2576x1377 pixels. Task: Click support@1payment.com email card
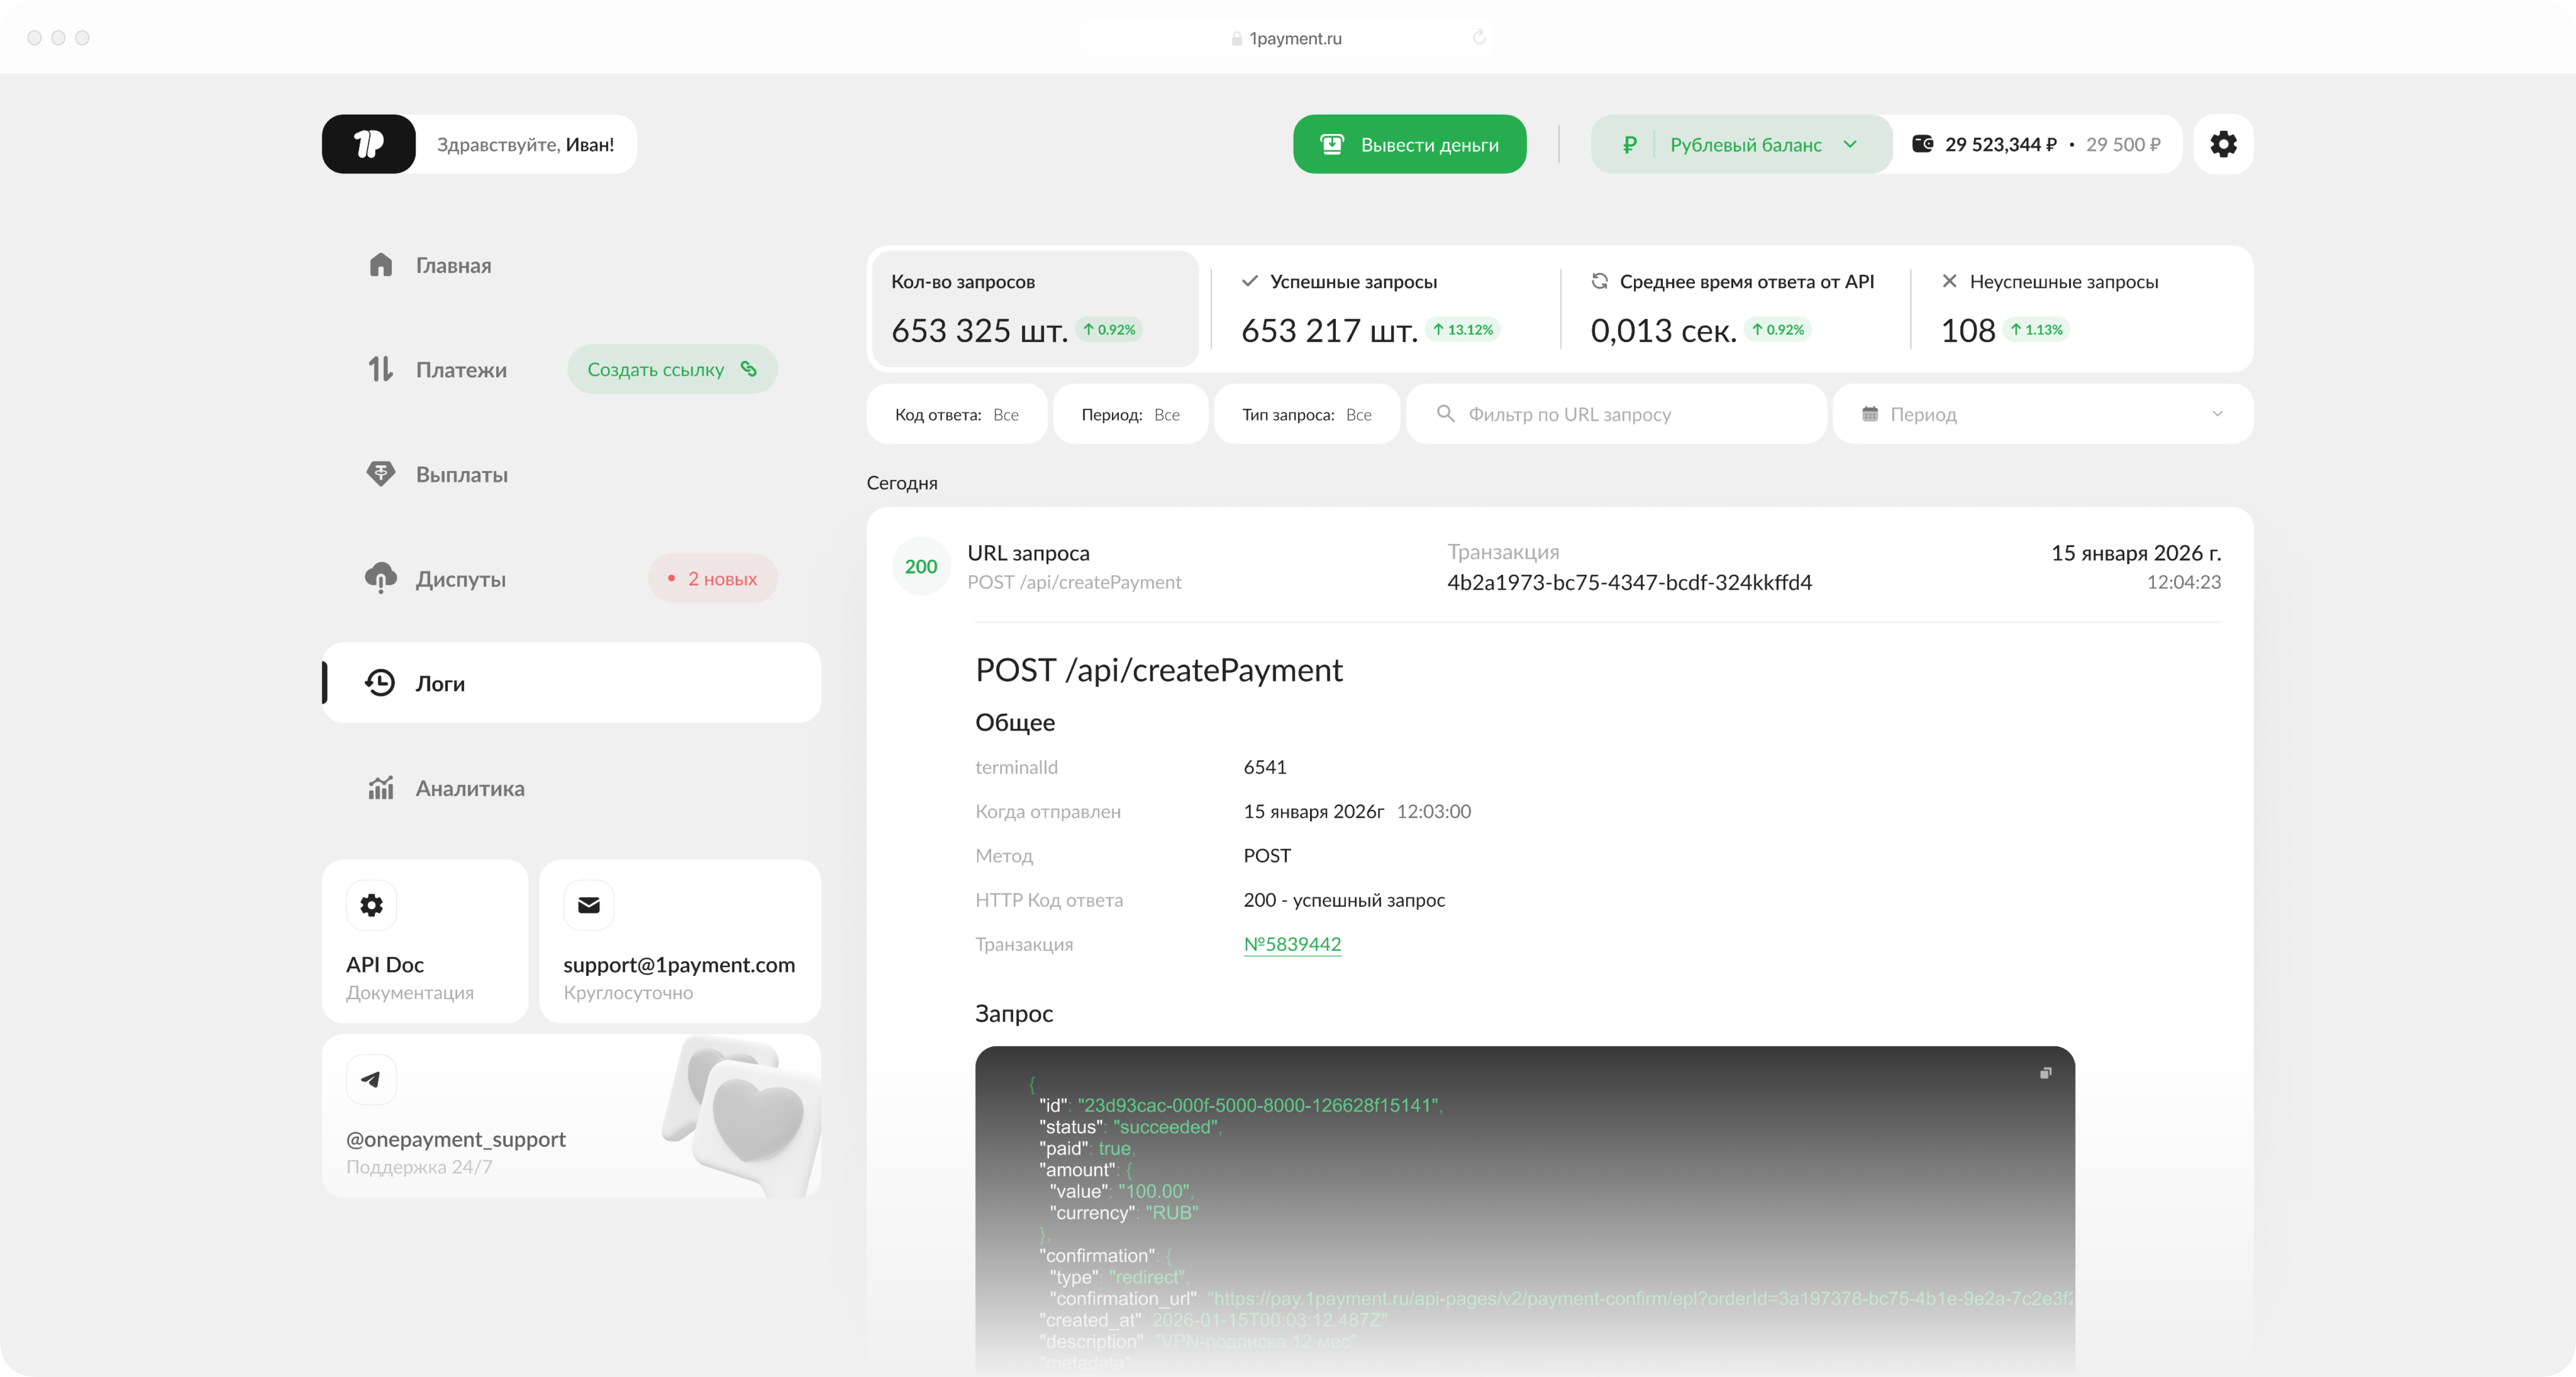(680, 941)
